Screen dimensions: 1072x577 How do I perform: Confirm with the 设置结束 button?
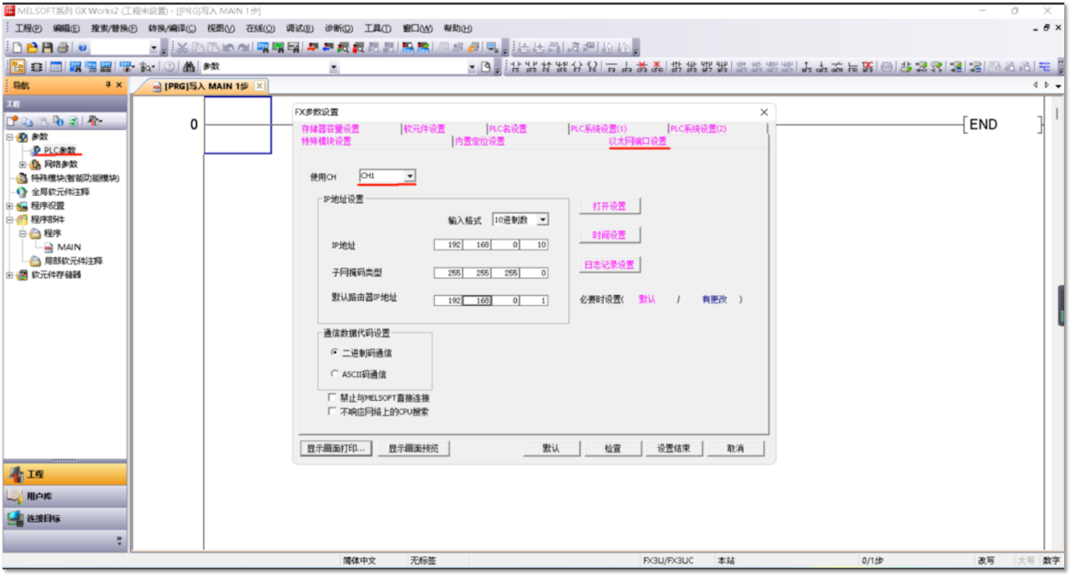pos(674,448)
